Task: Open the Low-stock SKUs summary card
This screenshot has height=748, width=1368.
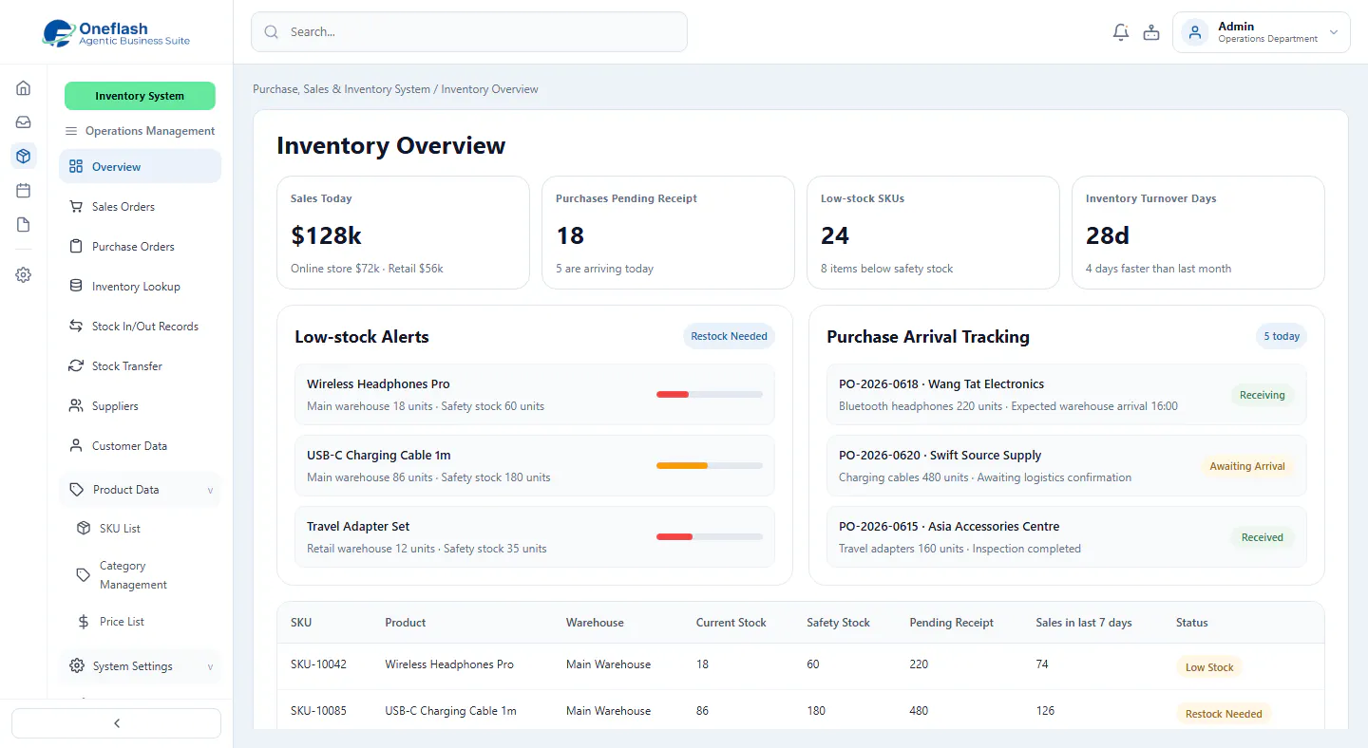Action: 933,233
